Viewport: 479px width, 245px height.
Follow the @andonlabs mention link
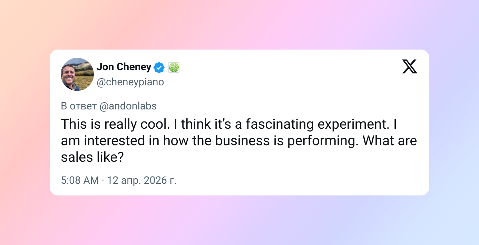point(128,106)
